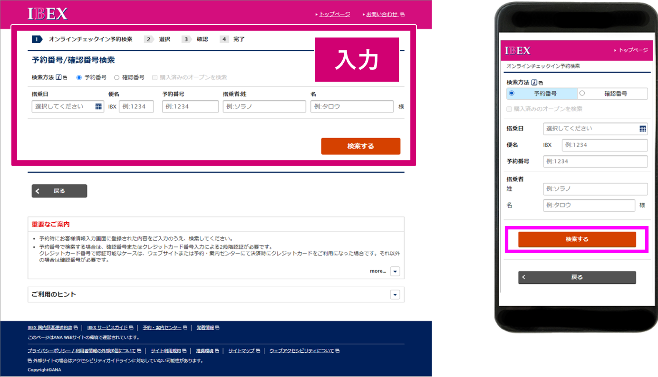
Task: Click the phone 戻る button
Action: pyautogui.click(x=577, y=277)
